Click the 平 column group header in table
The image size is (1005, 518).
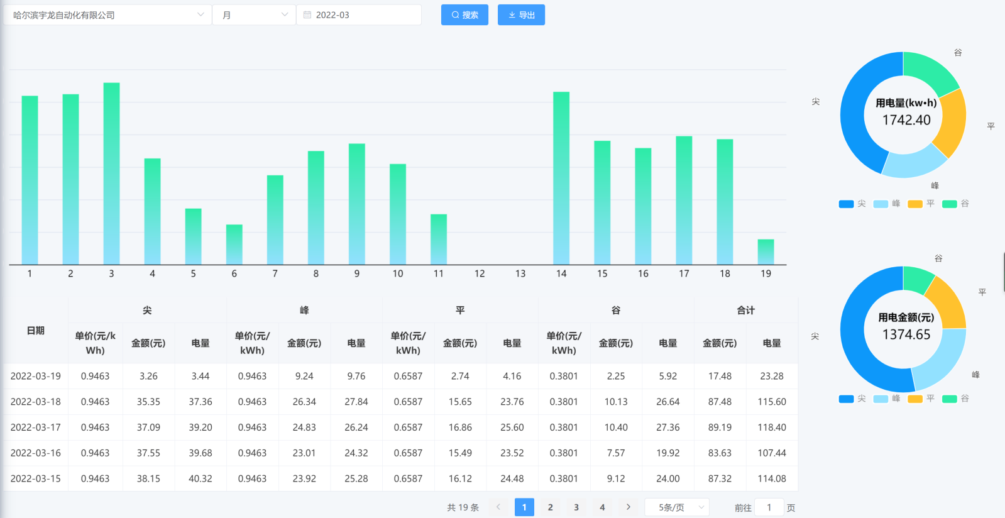460,310
